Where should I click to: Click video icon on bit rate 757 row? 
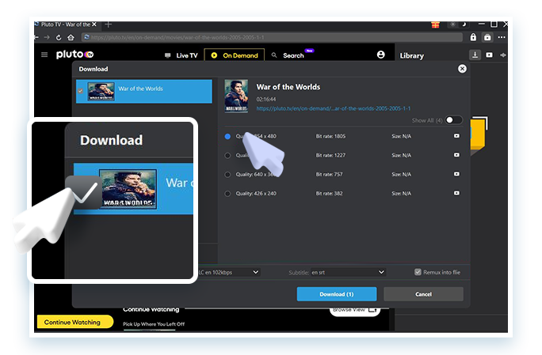pos(456,174)
